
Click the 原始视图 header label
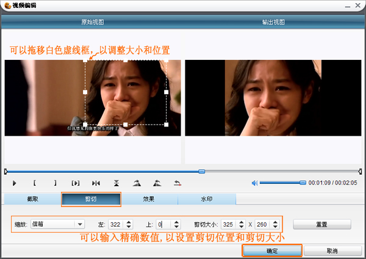93,22
